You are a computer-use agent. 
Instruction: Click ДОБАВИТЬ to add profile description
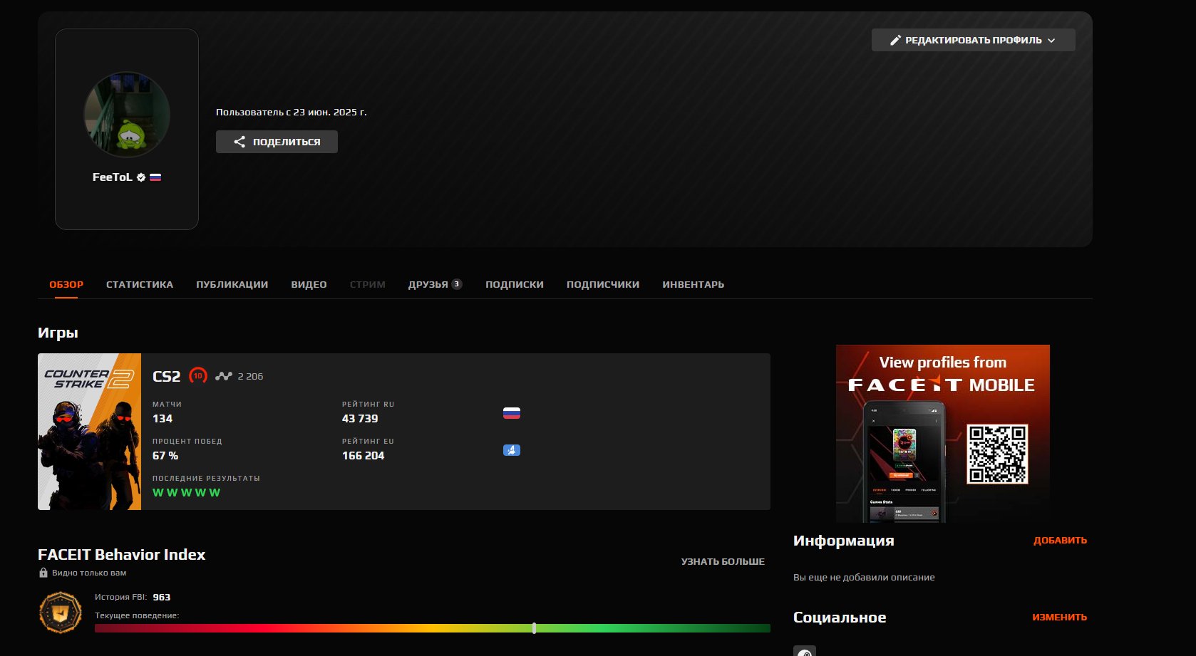tap(1060, 541)
